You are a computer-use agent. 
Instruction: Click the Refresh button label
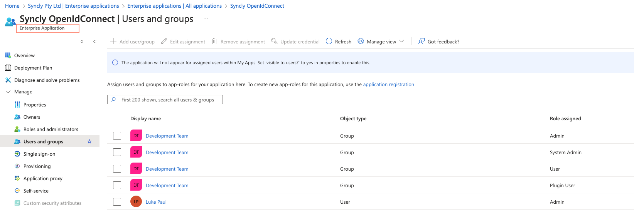pos(343,42)
